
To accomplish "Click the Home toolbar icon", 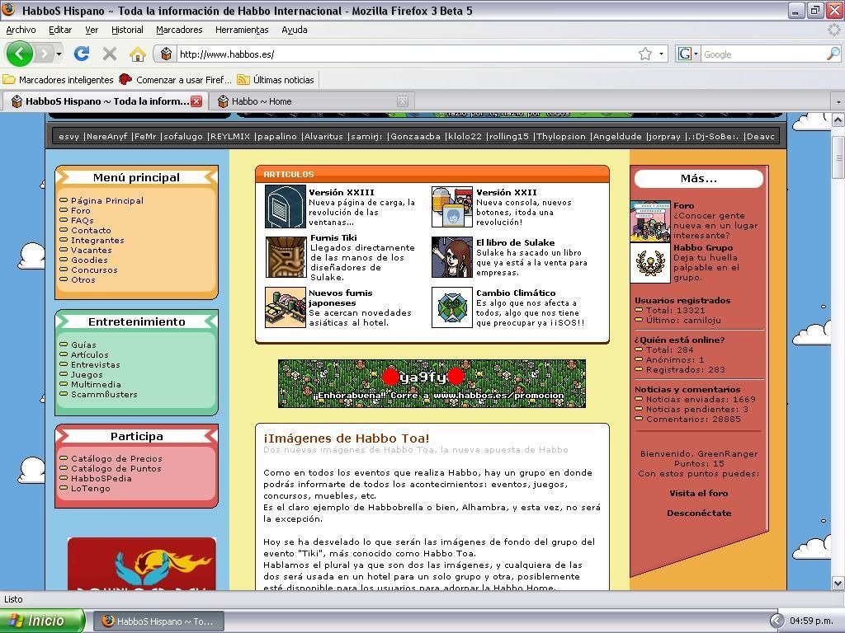I will (137, 54).
